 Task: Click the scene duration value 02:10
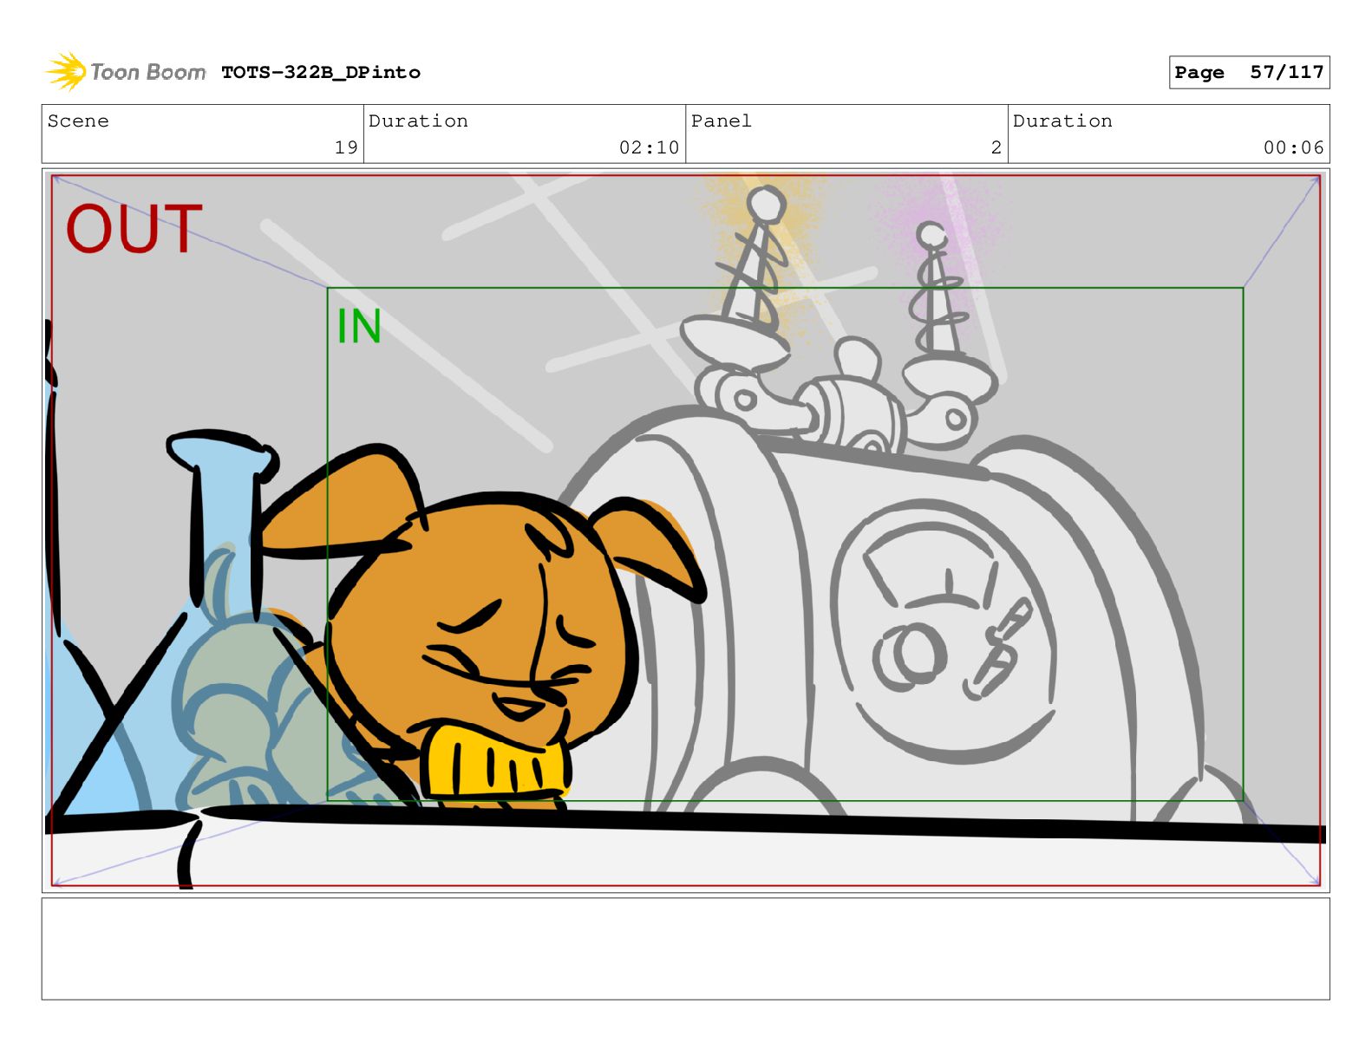[x=649, y=147]
